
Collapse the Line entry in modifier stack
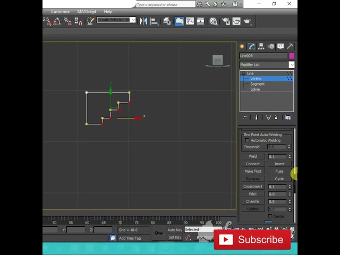(x=243, y=73)
